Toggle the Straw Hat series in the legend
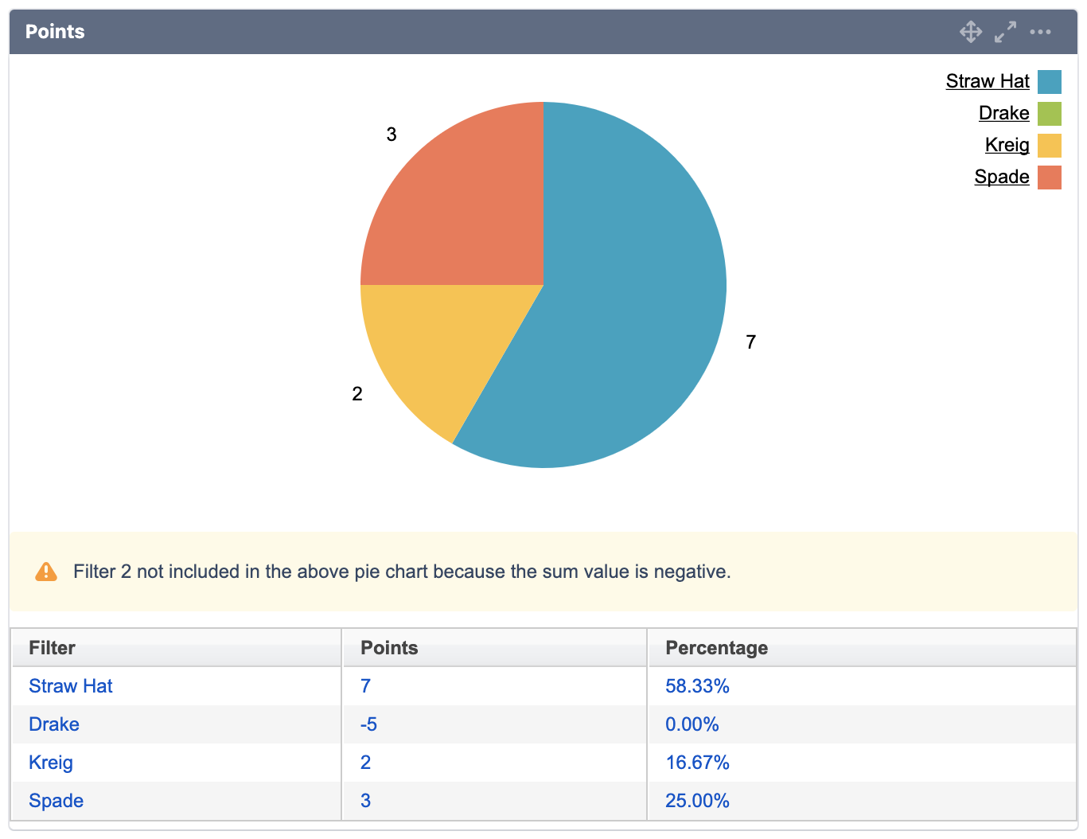1087x839 pixels. (x=987, y=81)
